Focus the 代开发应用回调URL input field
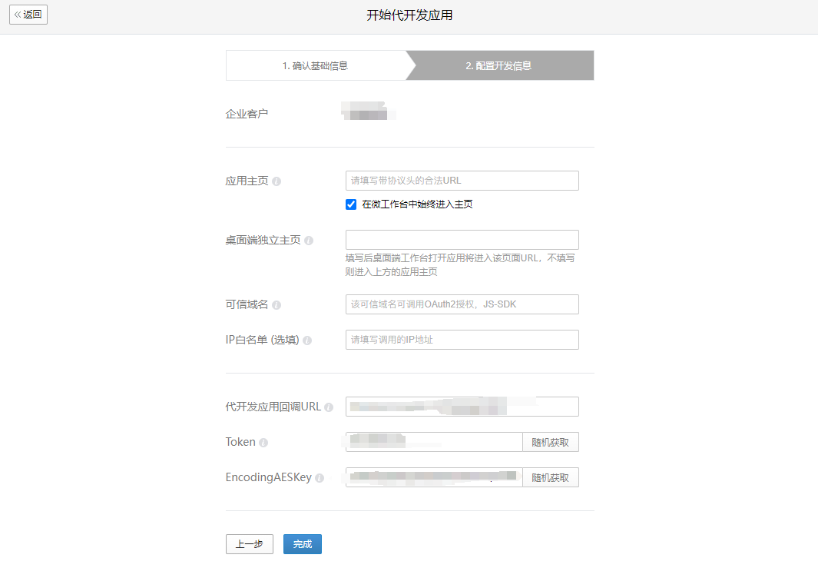The height and width of the screenshot is (568, 818). [462, 407]
